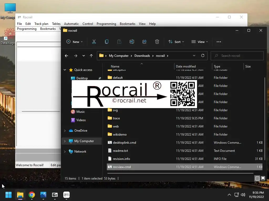This screenshot has width=269, height=201.
Task: Select the wikidemo folder
Action: (x=184, y=134)
